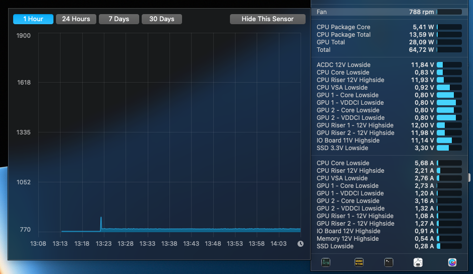Switch graph to 24 Hours view
Viewport: 473px width, 274px height.
(76, 19)
